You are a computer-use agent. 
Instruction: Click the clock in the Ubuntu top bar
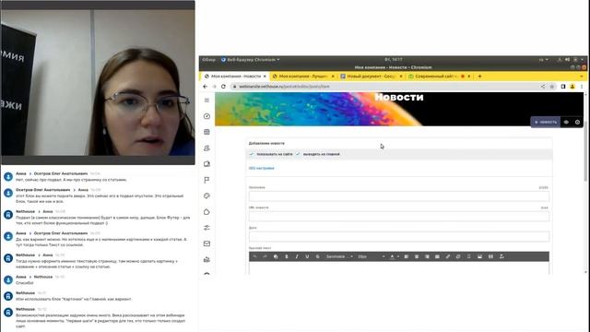394,59
